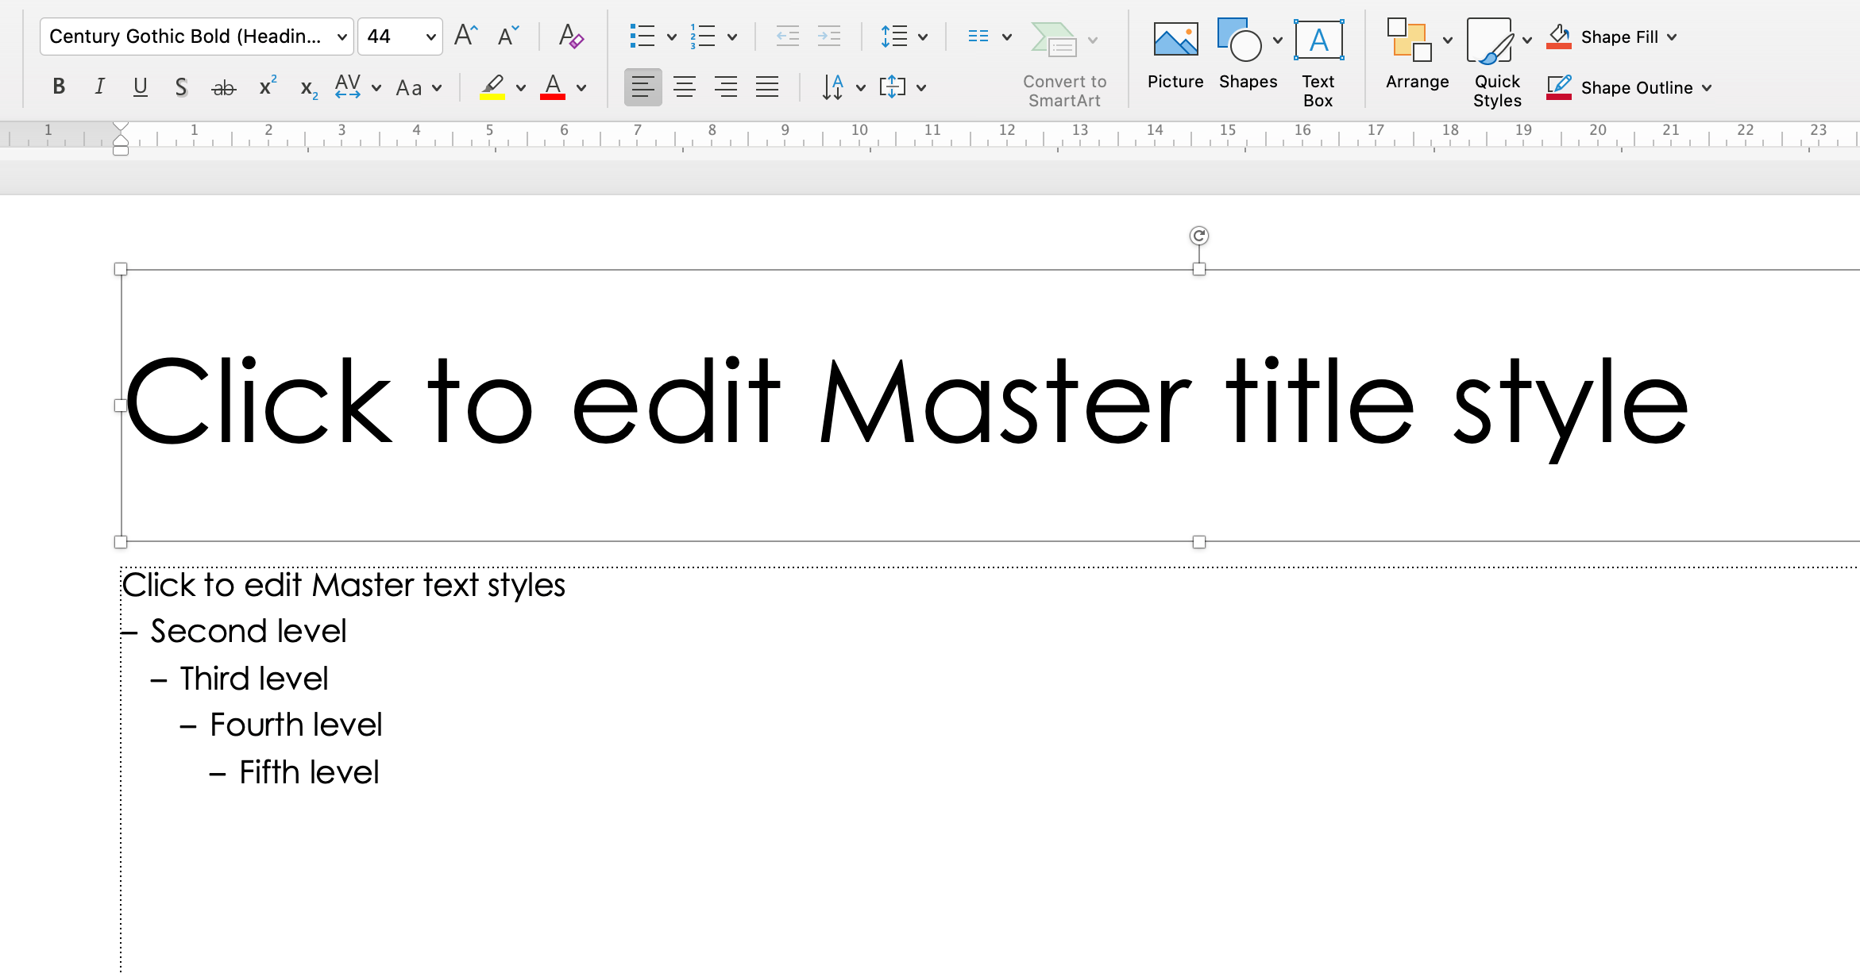This screenshot has height=973, width=1860.
Task: Click the bulleted list icon
Action: (642, 37)
